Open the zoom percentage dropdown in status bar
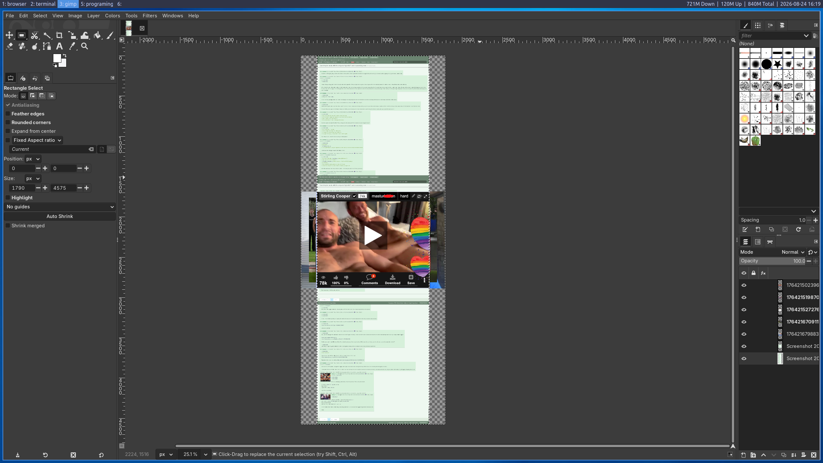 click(x=206, y=454)
